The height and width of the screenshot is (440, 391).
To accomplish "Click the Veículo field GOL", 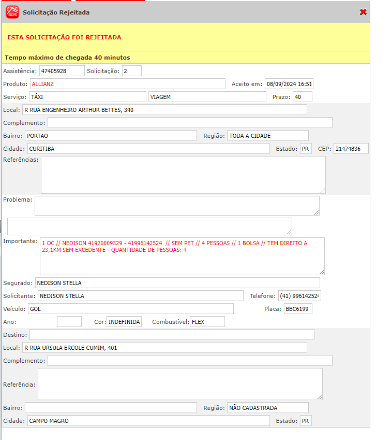I will pyautogui.click(x=131, y=308).
